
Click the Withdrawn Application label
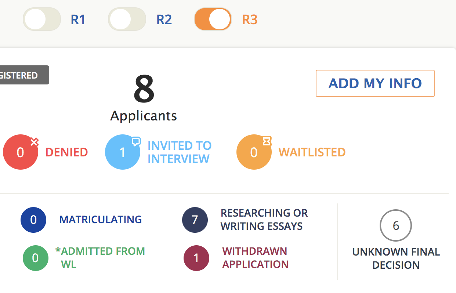(x=255, y=258)
